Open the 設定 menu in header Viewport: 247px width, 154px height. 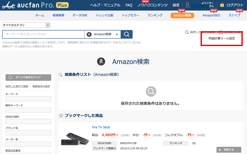pyautogui.click(x=176, y=5)
